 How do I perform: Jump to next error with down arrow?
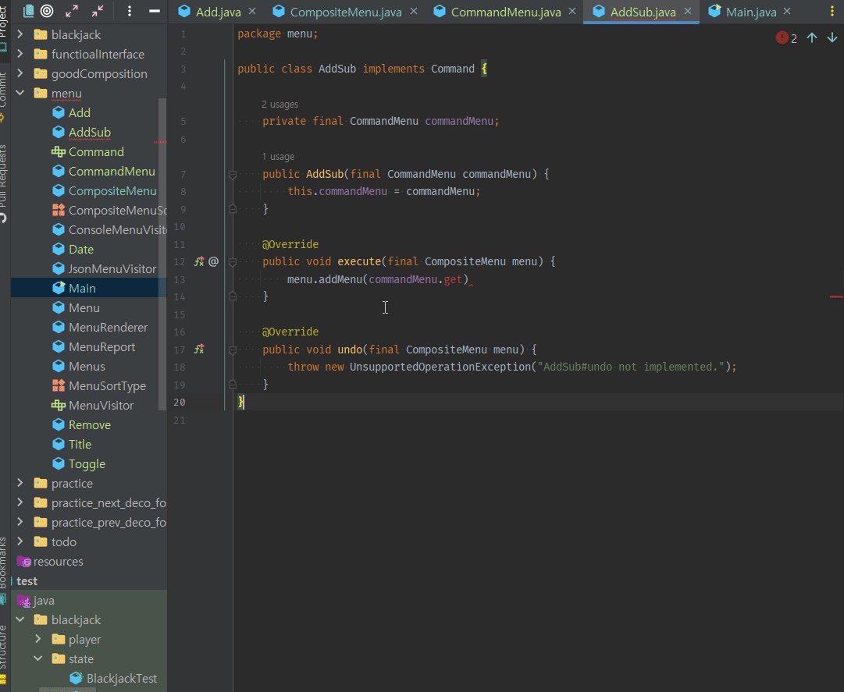832,37
